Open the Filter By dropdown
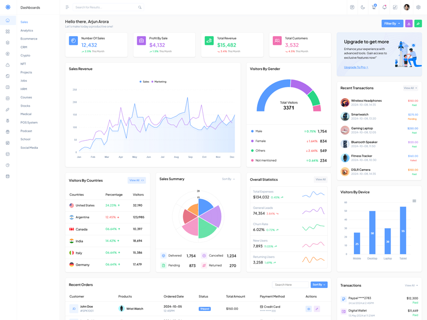Image resolution: width=427 pixels, height=320 pixels. point(392,23)
